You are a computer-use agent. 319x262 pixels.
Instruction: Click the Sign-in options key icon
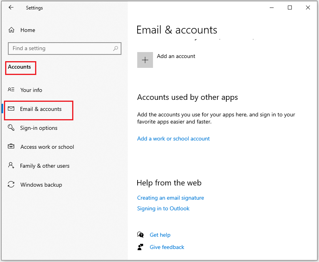pyautogui.click(x=11, y=128)
